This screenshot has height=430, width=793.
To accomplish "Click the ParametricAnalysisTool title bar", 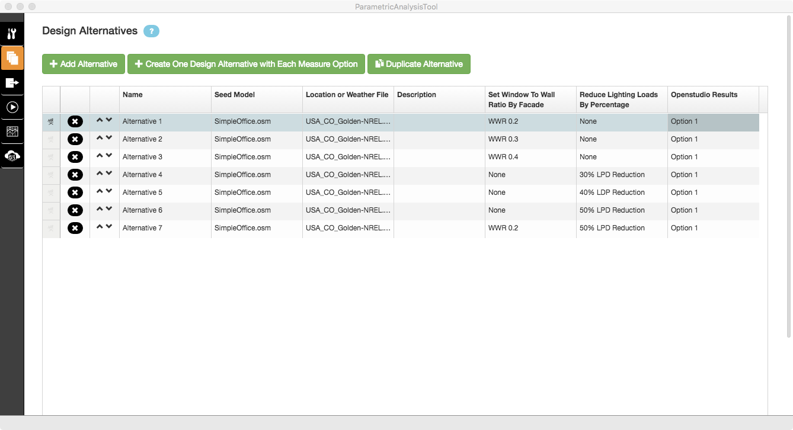I will pos(396,7).
